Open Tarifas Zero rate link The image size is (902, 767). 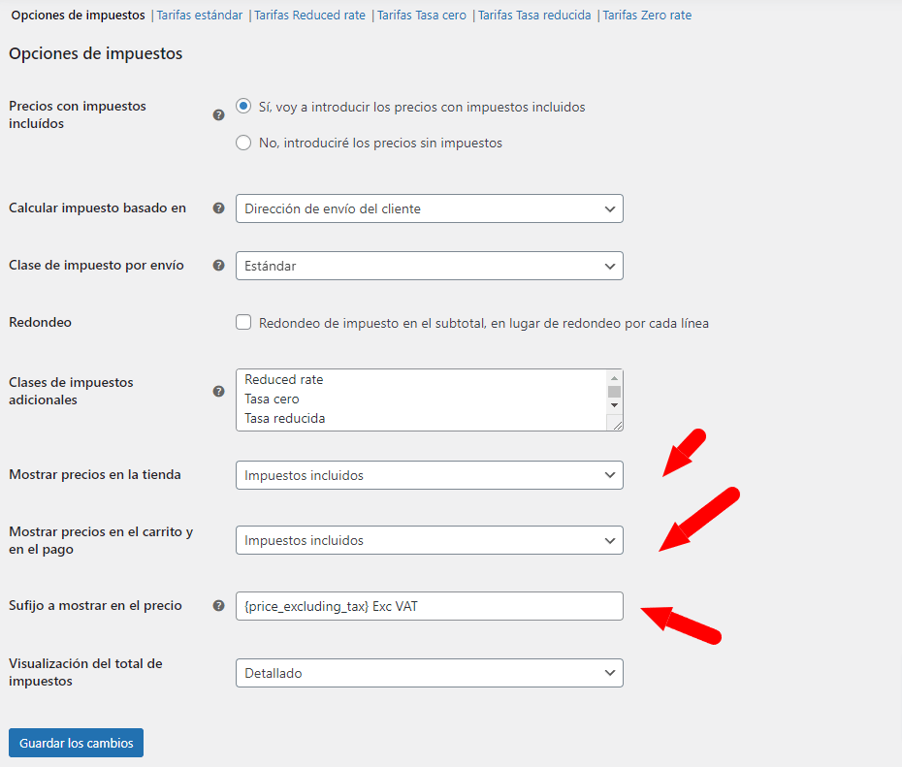(x=647, y=16)
